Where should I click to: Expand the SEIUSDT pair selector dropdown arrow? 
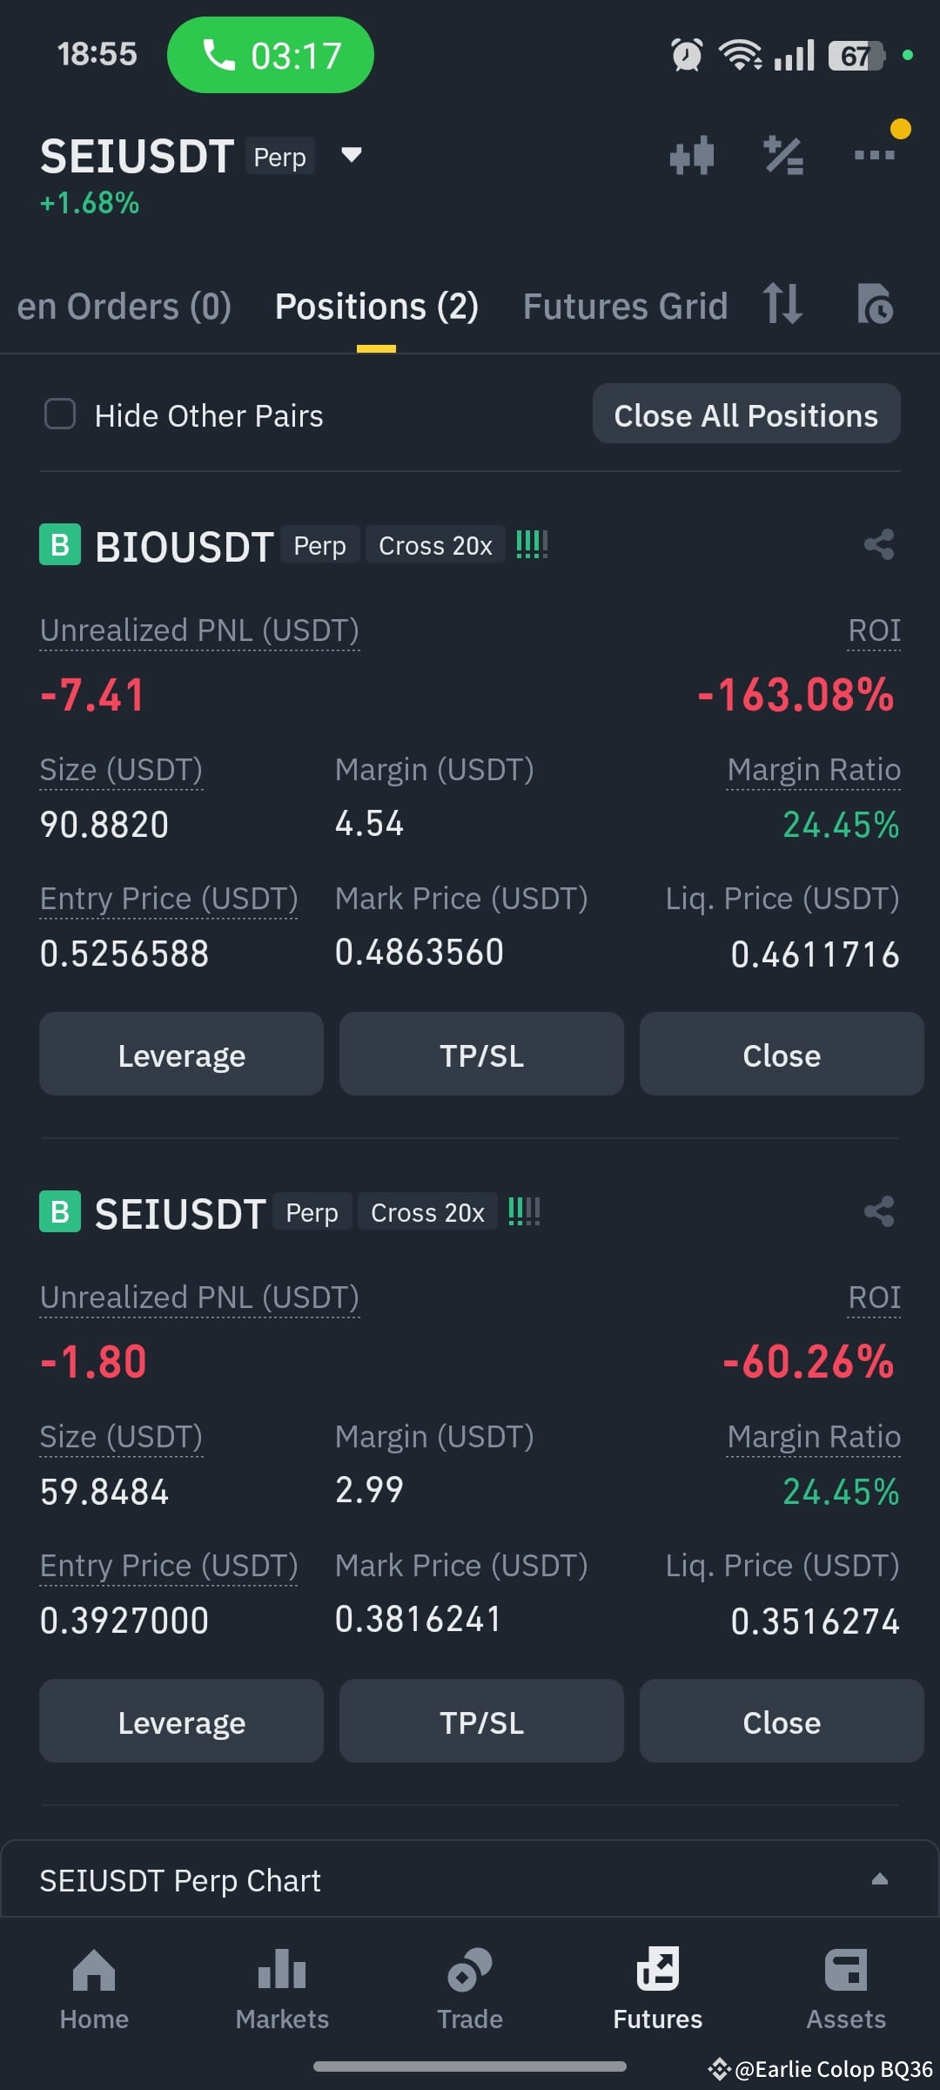[x=351, y=155]
